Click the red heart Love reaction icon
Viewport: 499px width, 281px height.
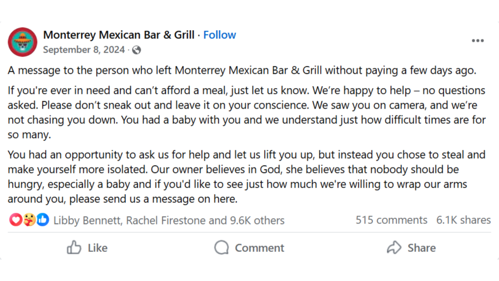16,220
